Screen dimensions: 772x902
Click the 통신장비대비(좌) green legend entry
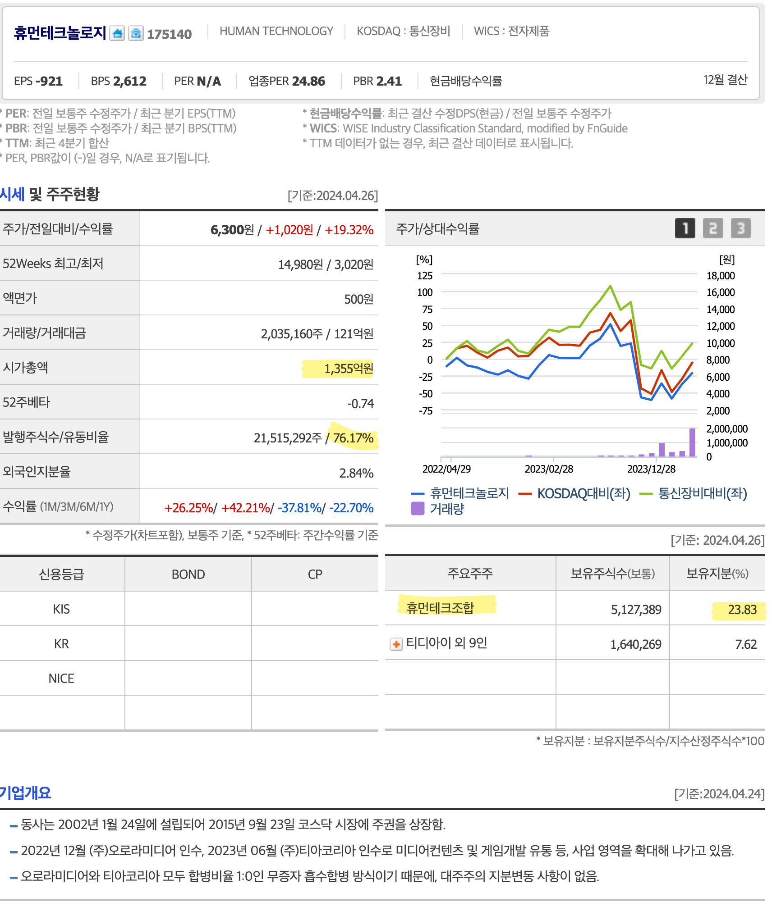[694, 493]
